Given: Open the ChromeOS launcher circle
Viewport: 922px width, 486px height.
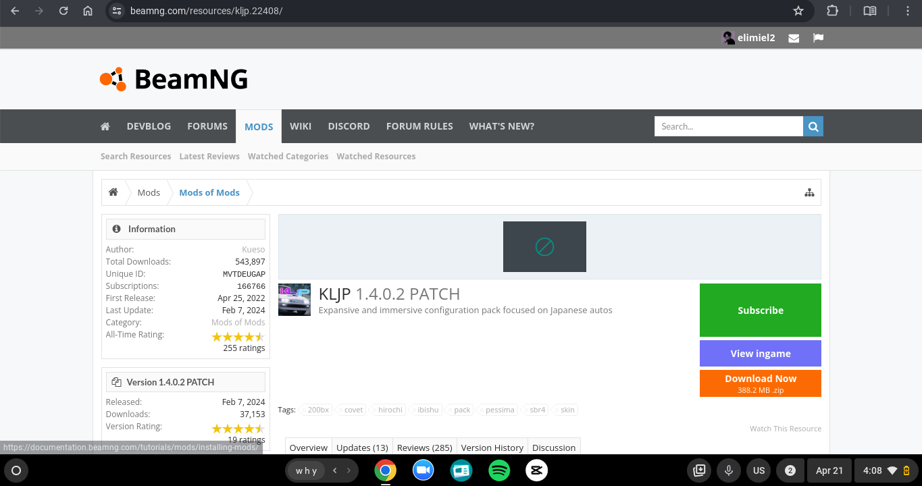Looking at the screenshot, I should 17,470.
